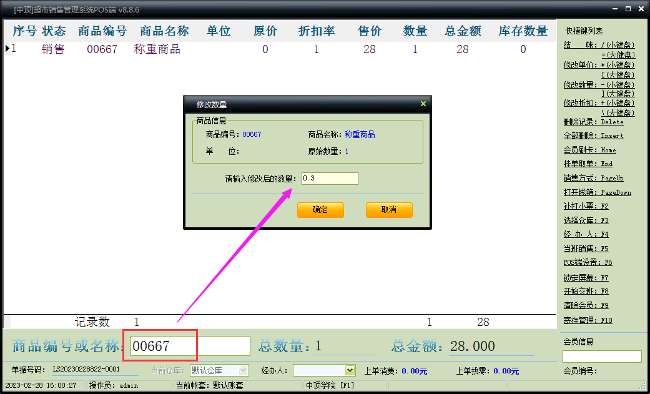
Task: Click the 单位 column header
Action: click(x=219, y=31)
